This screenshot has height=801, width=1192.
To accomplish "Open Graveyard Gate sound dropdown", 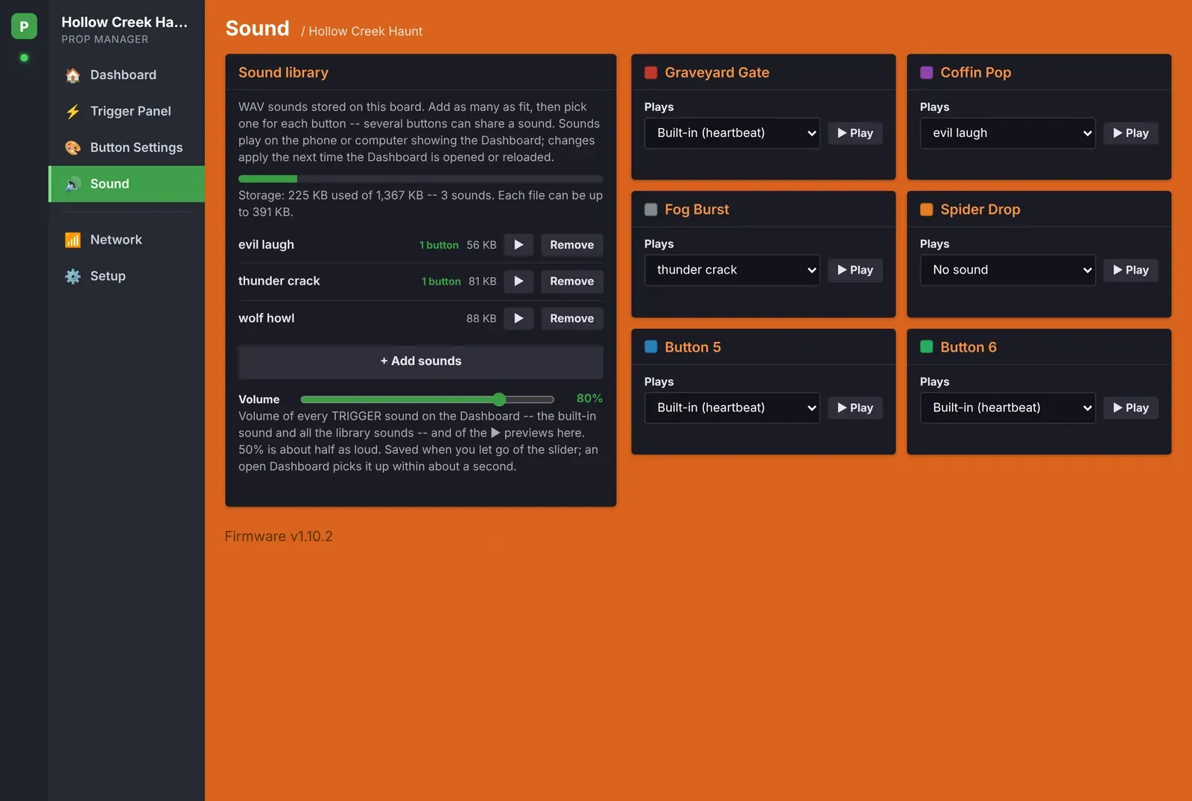I will 732,133.
